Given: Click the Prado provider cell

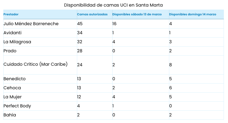Looking at the screenshot, I should point(10,51).
